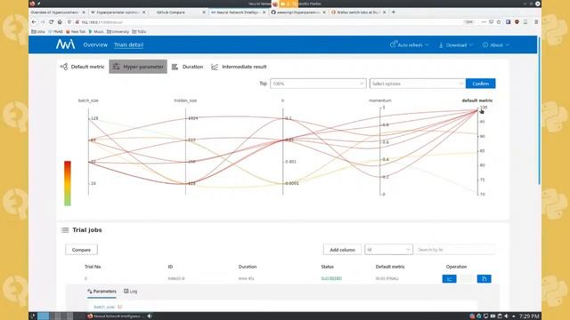The image size is (570, 320).
Task: Switch to the Intermediate result tab
Action: tap(239, 67)
